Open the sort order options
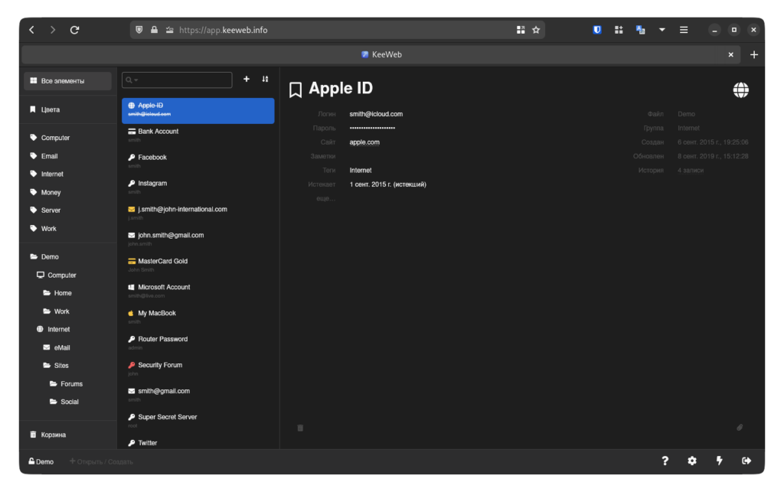 tap(265, 80)
